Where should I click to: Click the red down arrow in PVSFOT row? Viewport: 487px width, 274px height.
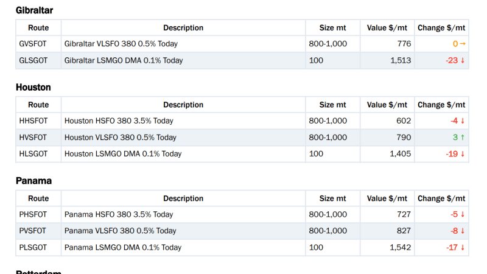click(463, 231)
